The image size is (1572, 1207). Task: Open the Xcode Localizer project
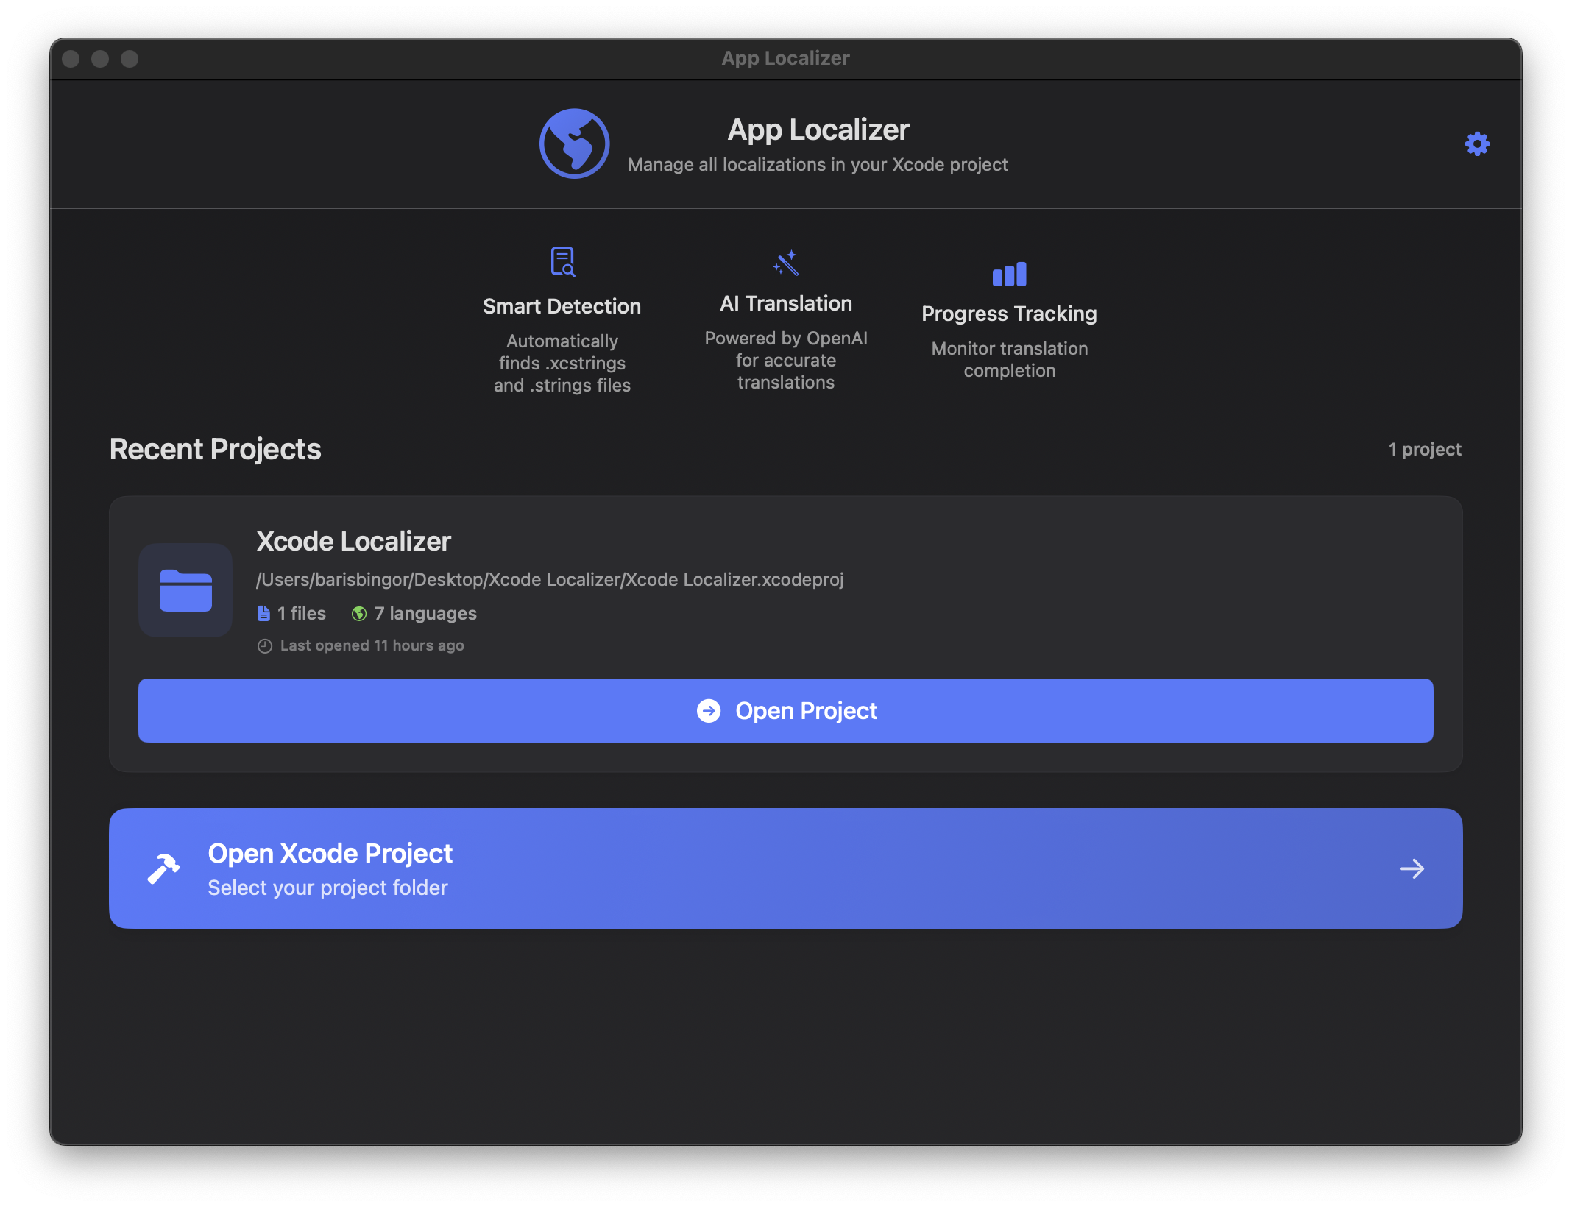[786, 710]
